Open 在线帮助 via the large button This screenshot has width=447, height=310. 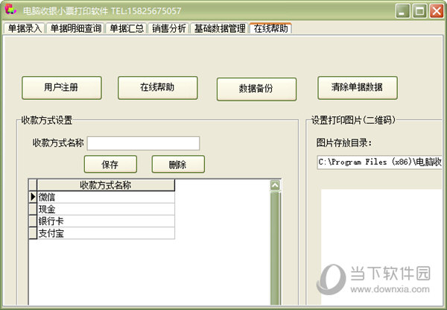pyautogui.click(x=158, y=87)
